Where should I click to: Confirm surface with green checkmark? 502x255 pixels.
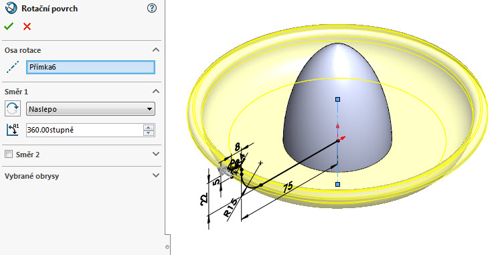[9, 27]
